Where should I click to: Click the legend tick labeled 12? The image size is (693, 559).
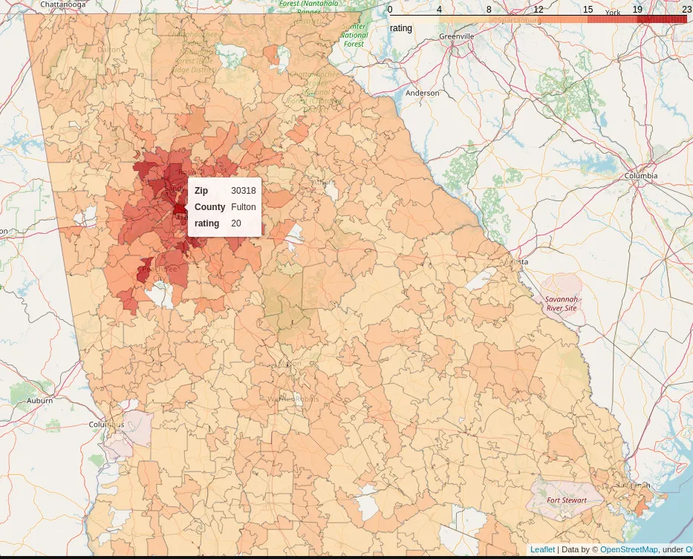[539, 9]
